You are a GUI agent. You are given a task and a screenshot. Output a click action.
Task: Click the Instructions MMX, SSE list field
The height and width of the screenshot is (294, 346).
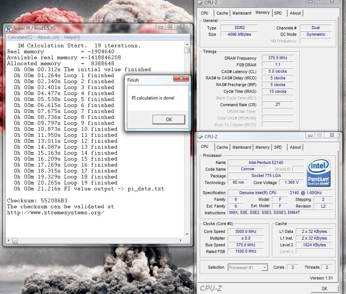(280, 212)
